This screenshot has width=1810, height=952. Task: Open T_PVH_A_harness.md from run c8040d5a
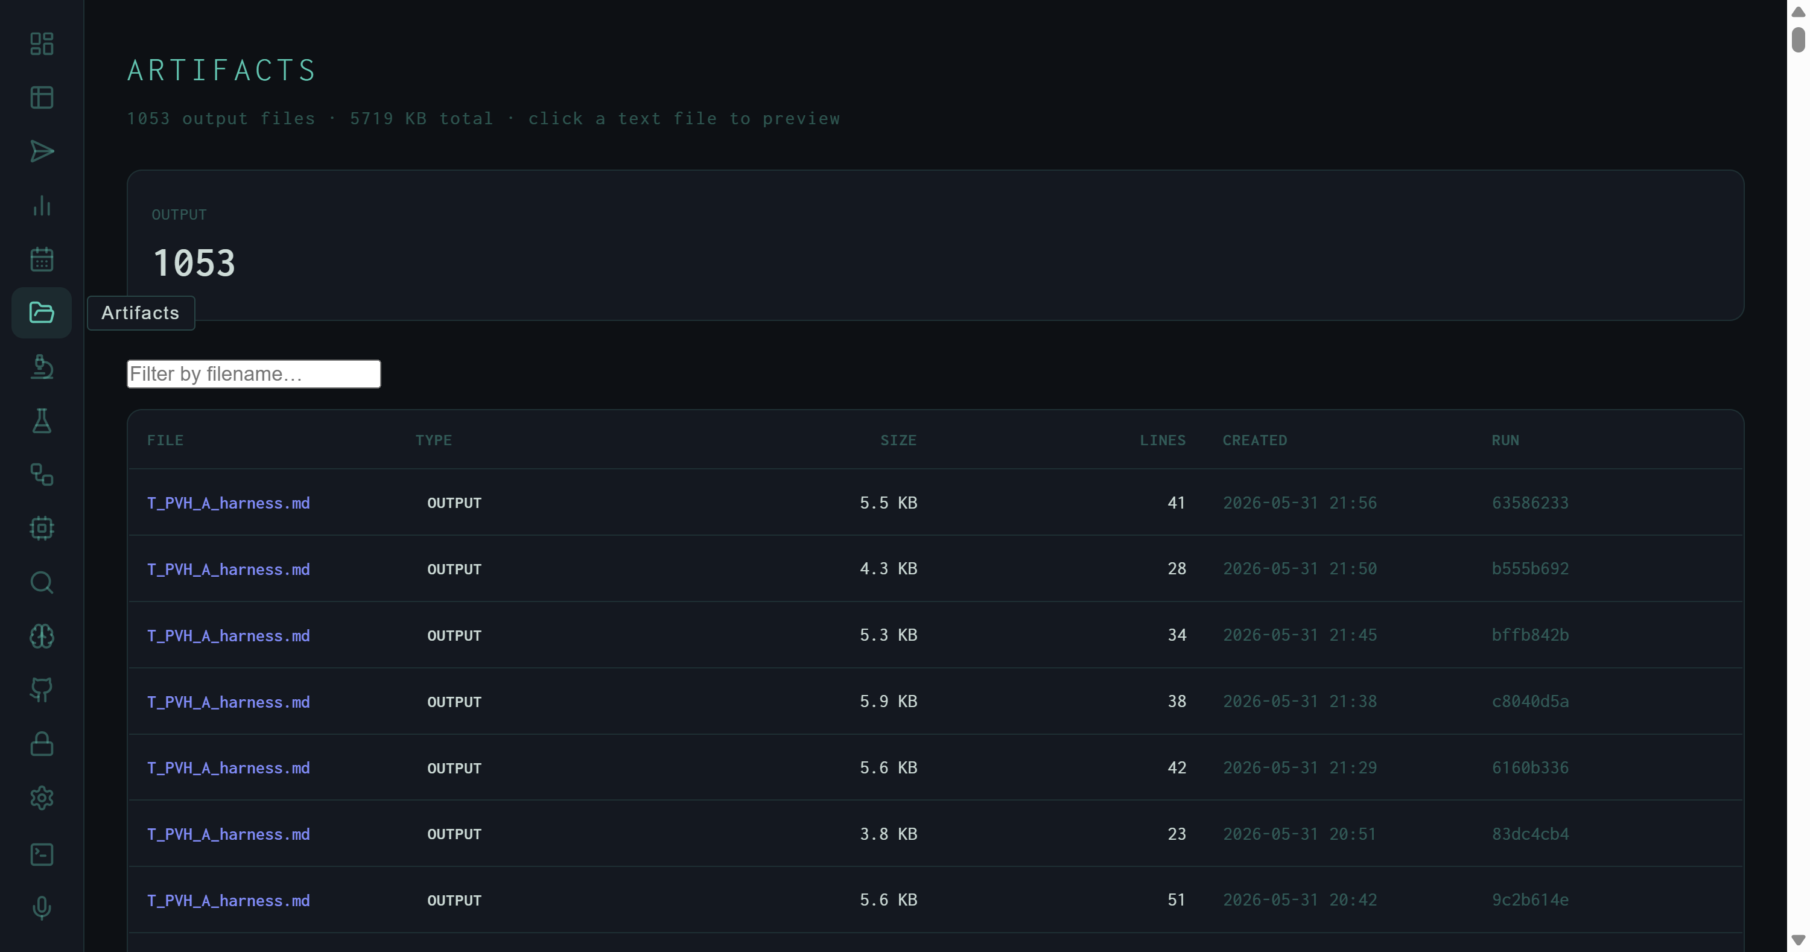228,702
